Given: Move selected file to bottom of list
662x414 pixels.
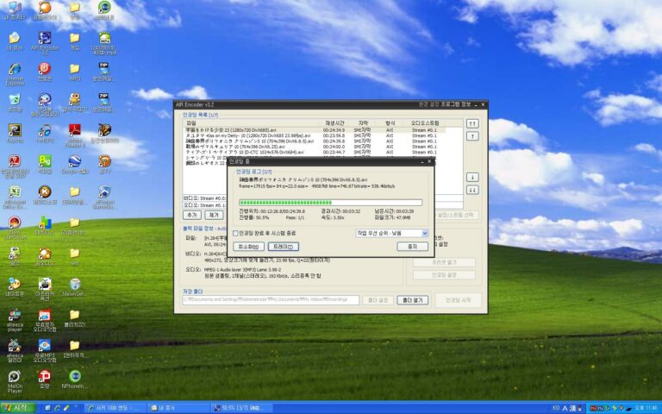Looking at the screenshot, I should tap(472, 190).
